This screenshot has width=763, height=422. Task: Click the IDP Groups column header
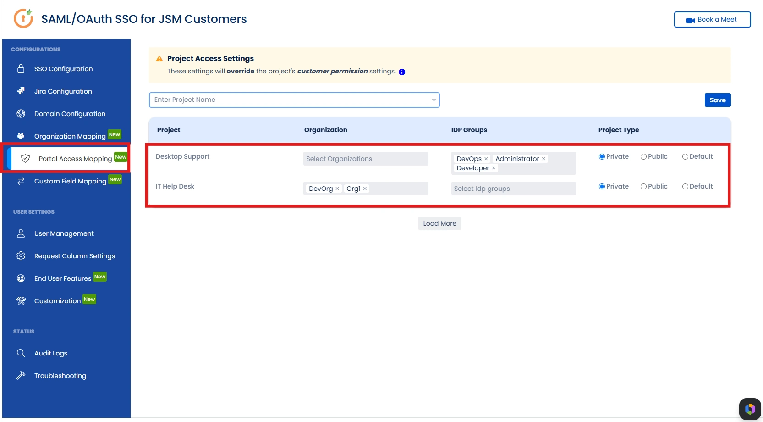point(469,130)
